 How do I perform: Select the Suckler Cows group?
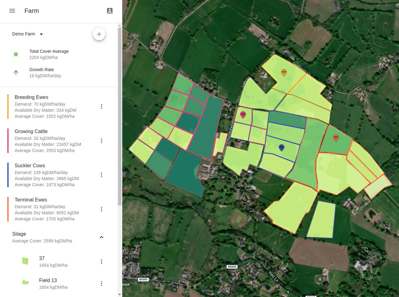[x=59, y=175]
